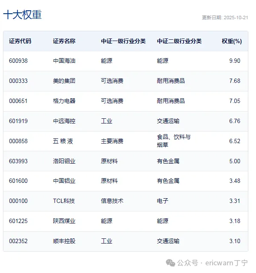Click the 中证二级行业分类 column header
This screenshot has width=256, height=273.
tap(179, 41)
